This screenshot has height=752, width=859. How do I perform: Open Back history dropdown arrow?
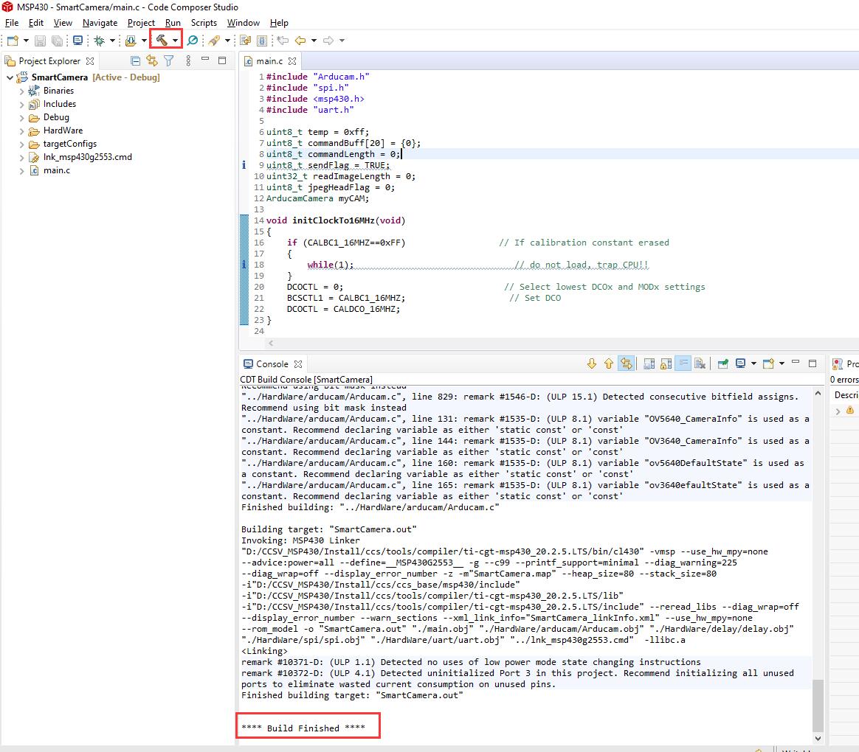pyautogui.click(x=314, y=41)
